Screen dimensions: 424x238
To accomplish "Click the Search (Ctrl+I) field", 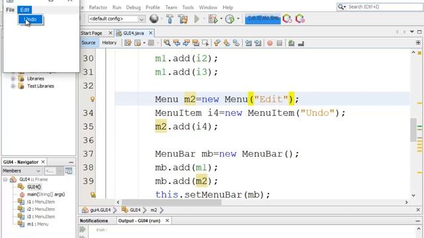I will click(x=380, y=7).
